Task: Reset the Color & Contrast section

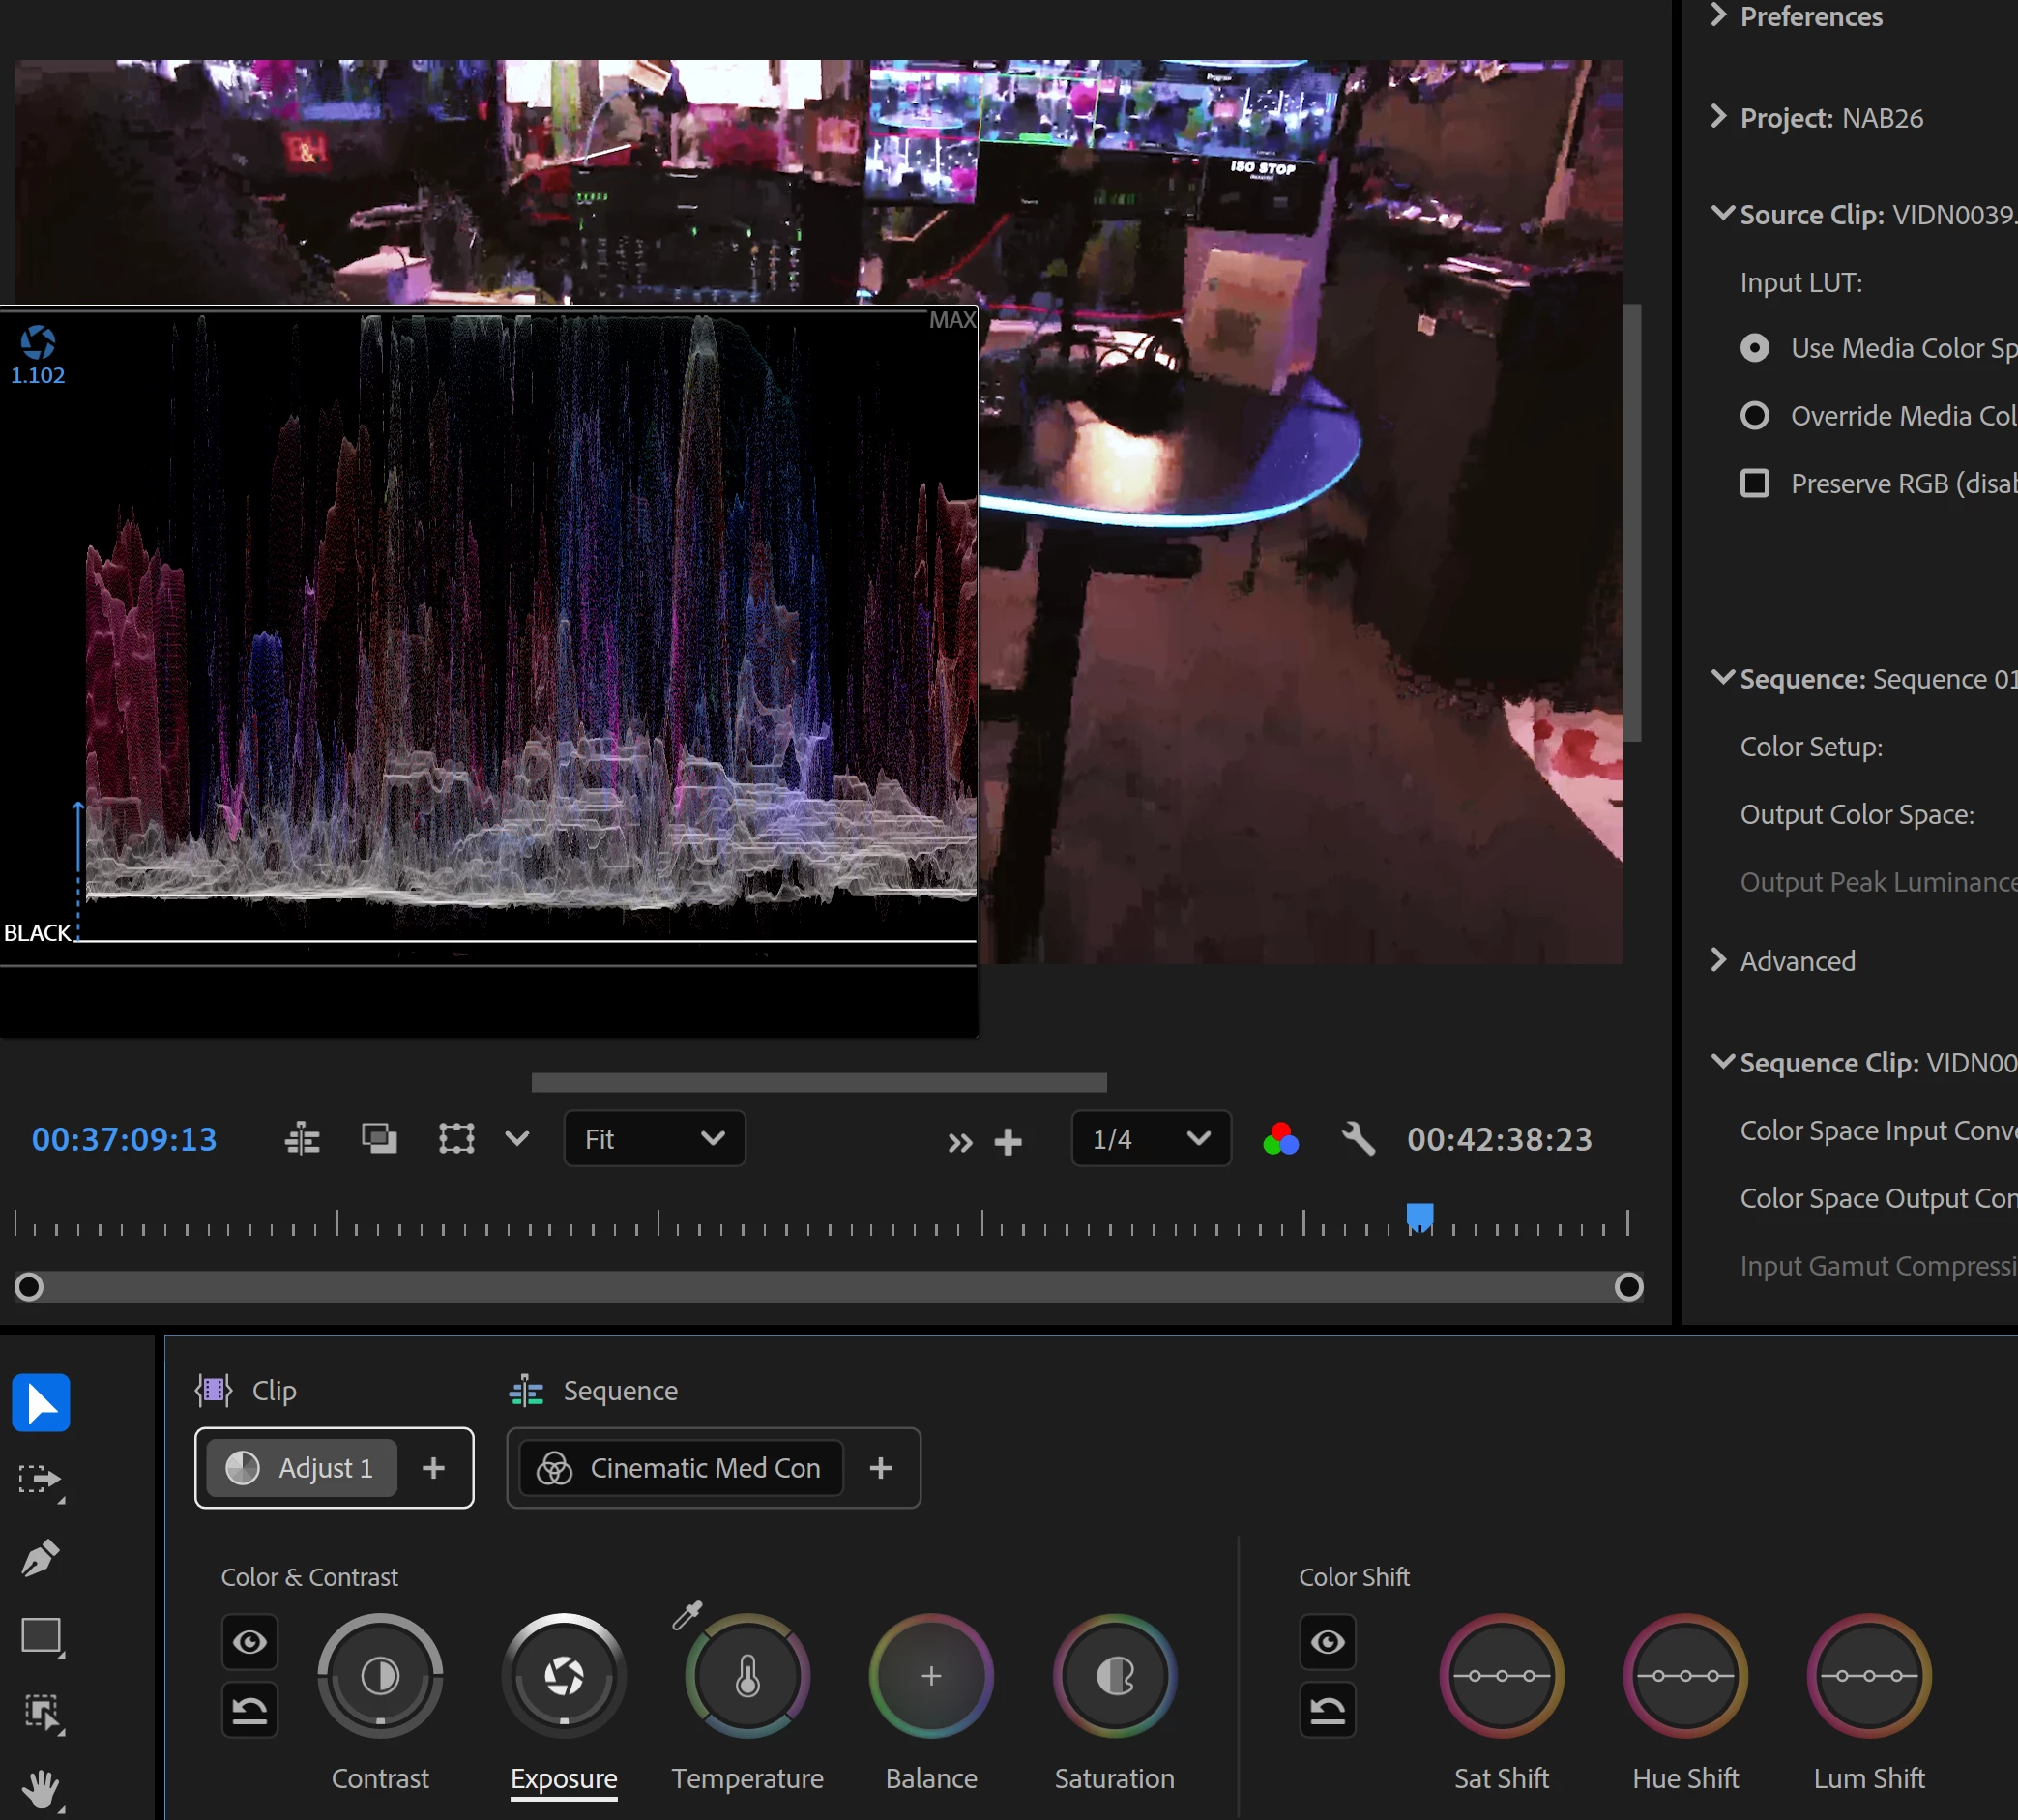Action: [249, 1710]
